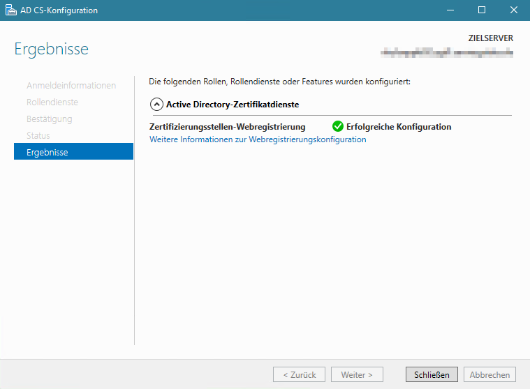Click the 'Die folgenden Rollen' description text
The image size is (530, 389).
coord(279,82)
